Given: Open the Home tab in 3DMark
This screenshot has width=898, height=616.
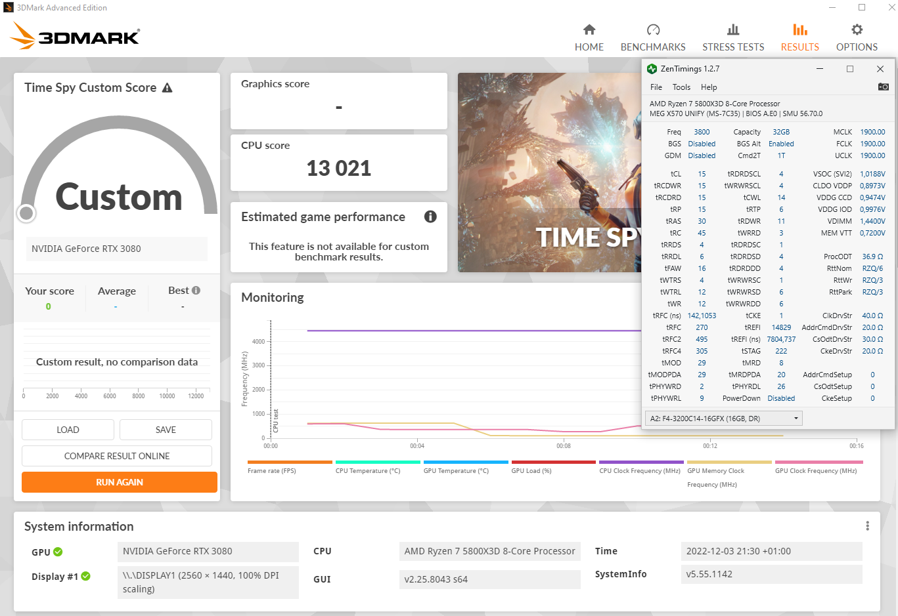Looking at the screenshot, I should (x=589, y=38).
